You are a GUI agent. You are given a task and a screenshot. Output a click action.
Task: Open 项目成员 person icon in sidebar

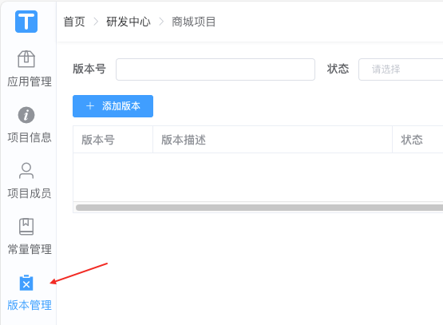coord(26,171)
